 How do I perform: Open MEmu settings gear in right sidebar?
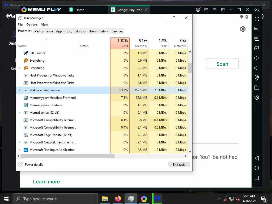tap(257, 97)
